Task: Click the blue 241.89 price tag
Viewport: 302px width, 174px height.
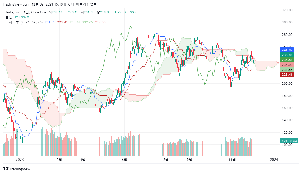Action: 288,50
